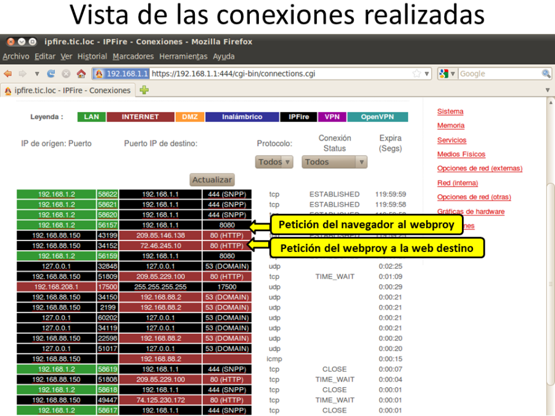
Task: Stop loading the current page
Action: [x=65, y=73]
